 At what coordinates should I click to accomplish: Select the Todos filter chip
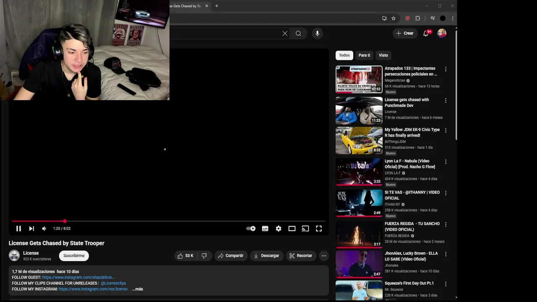coord(344,55)
